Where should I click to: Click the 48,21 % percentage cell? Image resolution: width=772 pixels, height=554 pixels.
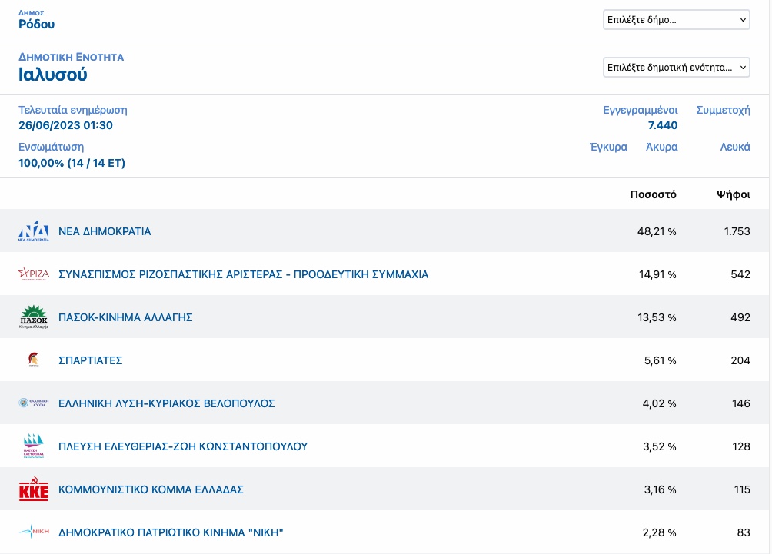click(657, 231)
